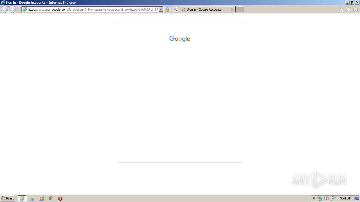Go back with the browser Back arrow

(4, 10)
